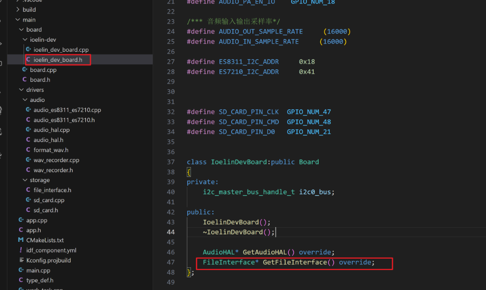Click the CMake M icon beside CMakeLists.txt
Image resolution: width=486 pixels, height=290 pixels.
21,240
